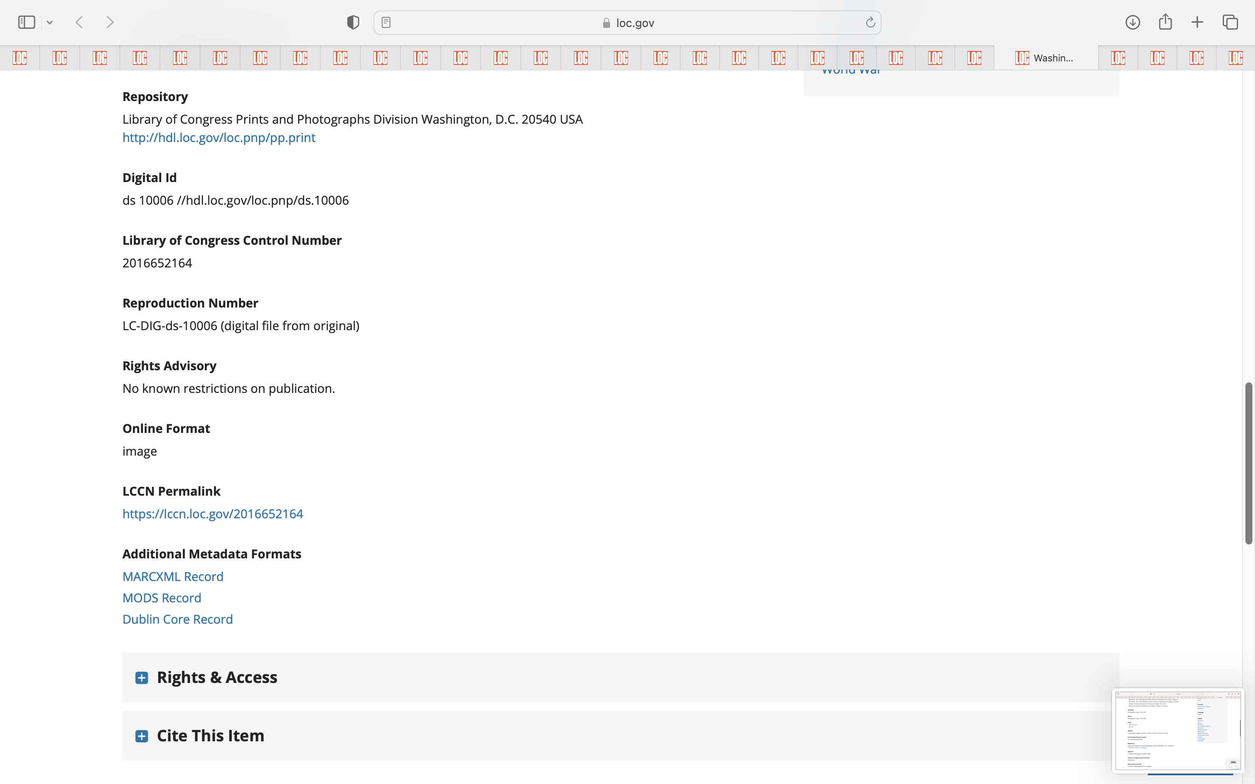Click the page vertical scrollbar thumb
The width and height of the screenshot is (1255, 784).
[1249, 463]
